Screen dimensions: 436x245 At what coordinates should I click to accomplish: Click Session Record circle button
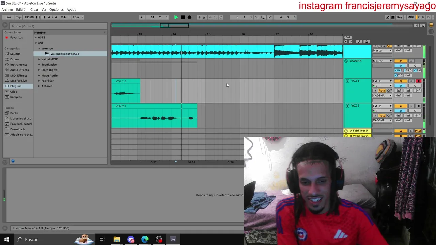click(221, 17)
